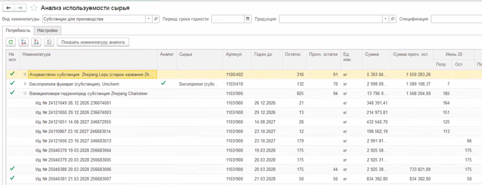Click Показать номенклатуру аналога button
Viewport: 482px width, 185px height.
tap(93, 42)
